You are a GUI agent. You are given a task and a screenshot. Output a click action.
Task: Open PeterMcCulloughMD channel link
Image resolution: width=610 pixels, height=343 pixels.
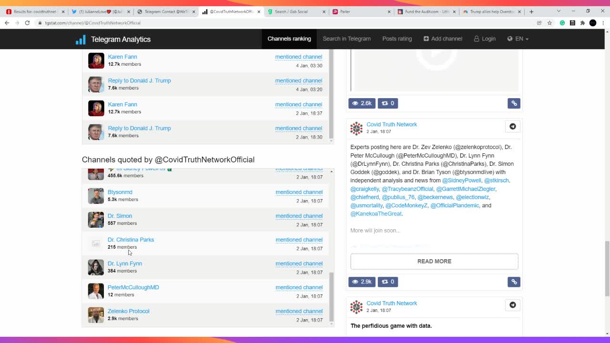coord(133,287)
